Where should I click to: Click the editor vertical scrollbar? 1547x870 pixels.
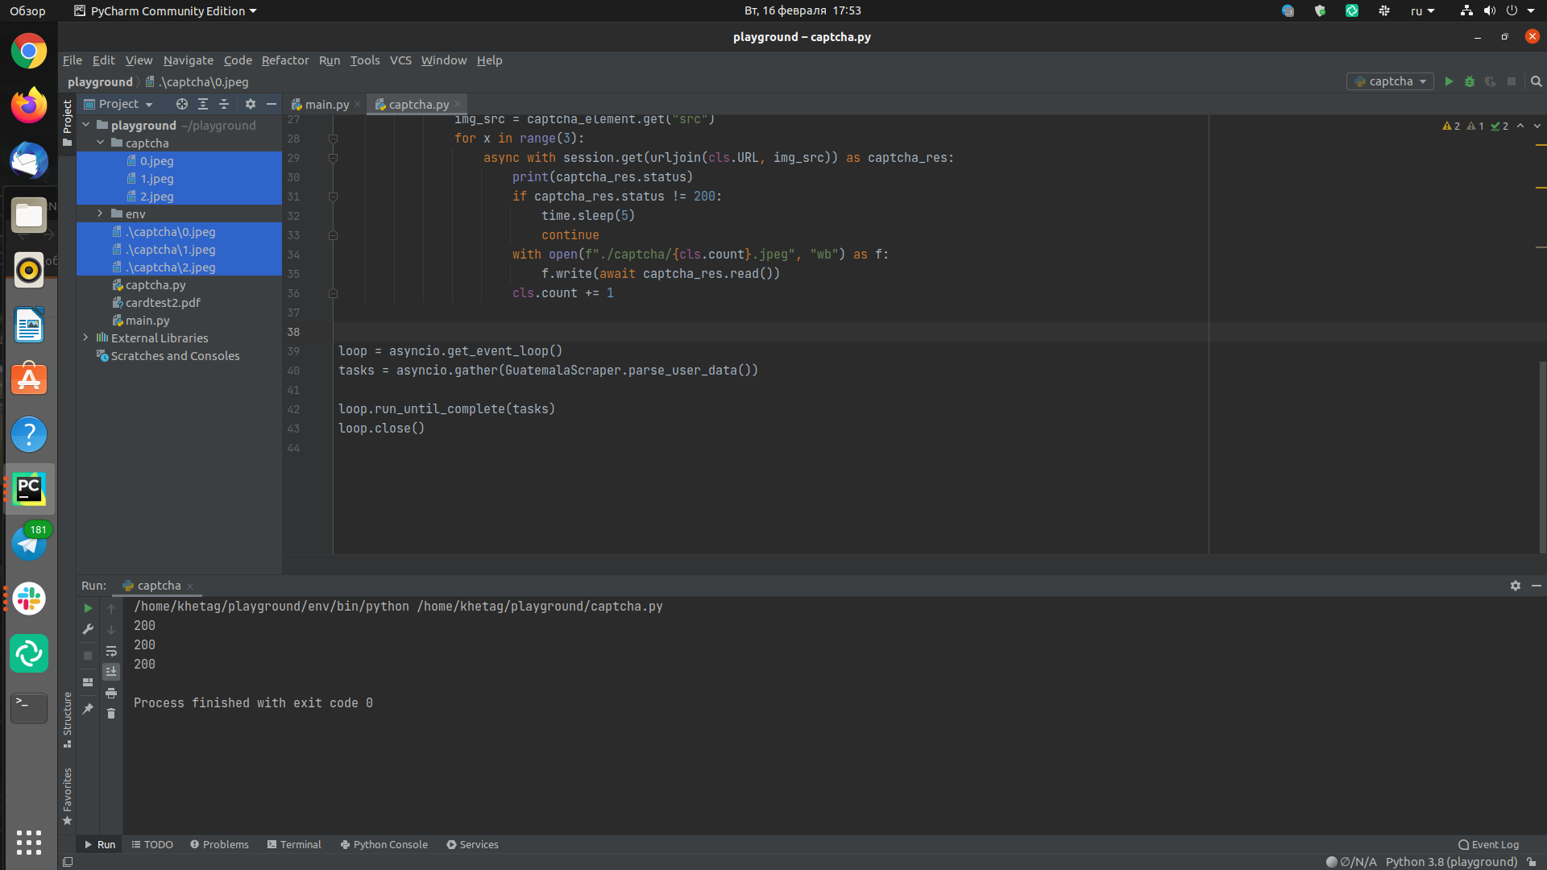(x=1542, y=458)
